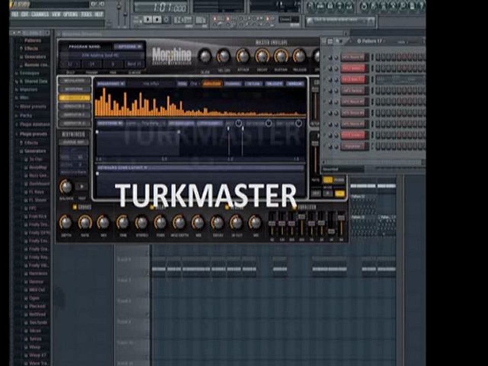Viewport: 488px width, 366px height.
Task: Select the highlighted Generator A page
Action: coord(74,98)
